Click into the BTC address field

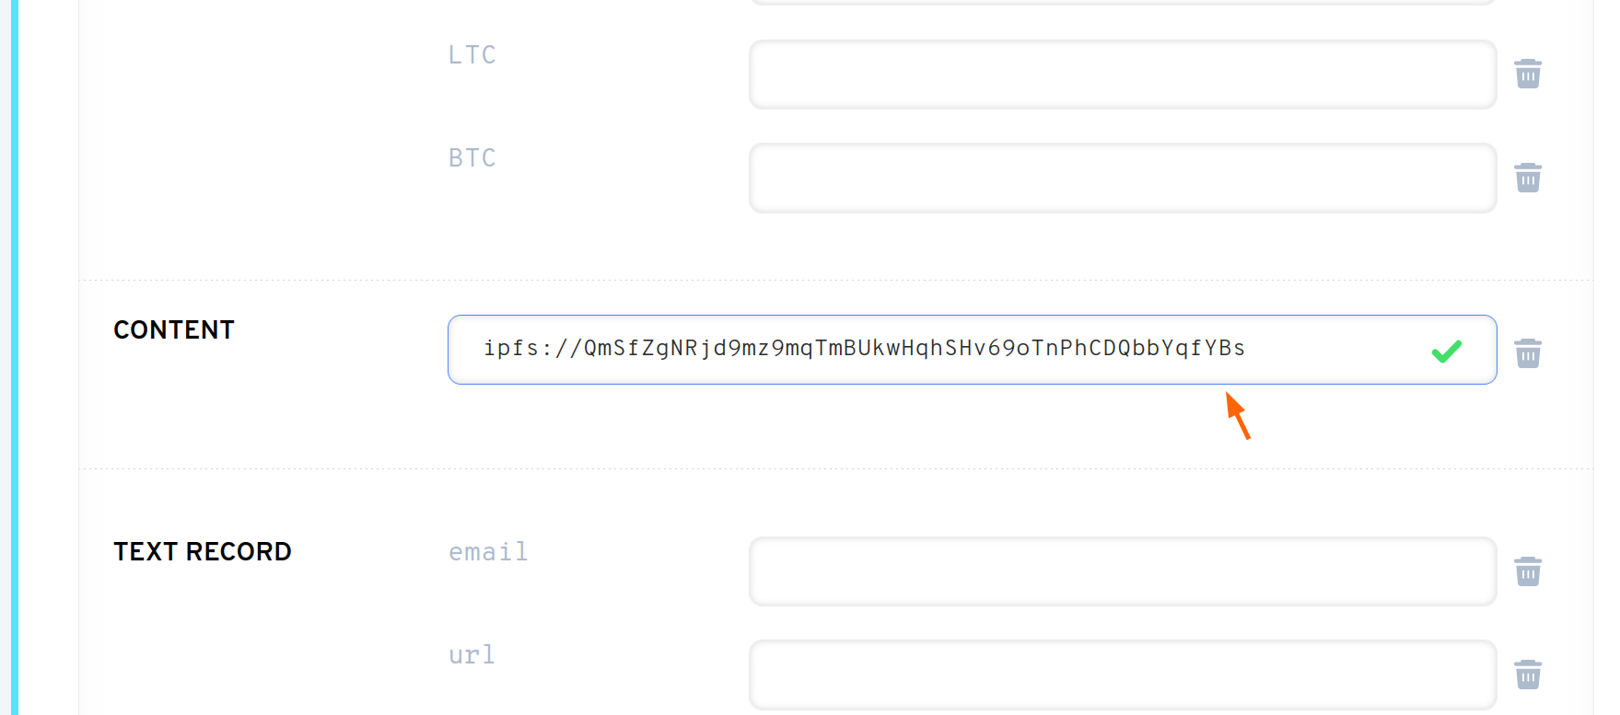[1122, 179]
